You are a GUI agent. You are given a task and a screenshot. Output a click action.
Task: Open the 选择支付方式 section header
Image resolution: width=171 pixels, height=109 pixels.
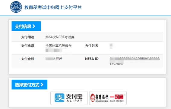[x=30, y=85]
